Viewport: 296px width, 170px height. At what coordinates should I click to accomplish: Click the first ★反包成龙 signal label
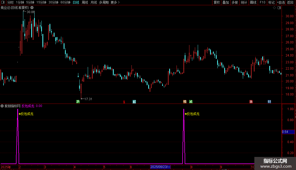pyautogui.click(x=26, y=114)
